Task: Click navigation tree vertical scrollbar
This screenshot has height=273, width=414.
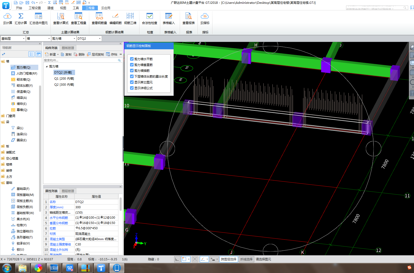Action: (40, 149)
